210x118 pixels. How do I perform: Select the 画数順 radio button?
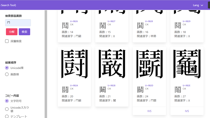[x=7, y=74]
